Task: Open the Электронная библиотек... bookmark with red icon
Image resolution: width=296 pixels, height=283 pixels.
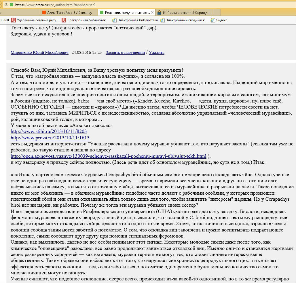Action: coord(85,20)
